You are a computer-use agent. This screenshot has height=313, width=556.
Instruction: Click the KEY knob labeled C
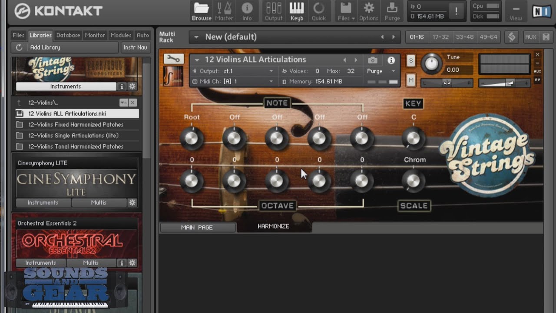coord(413,138)
